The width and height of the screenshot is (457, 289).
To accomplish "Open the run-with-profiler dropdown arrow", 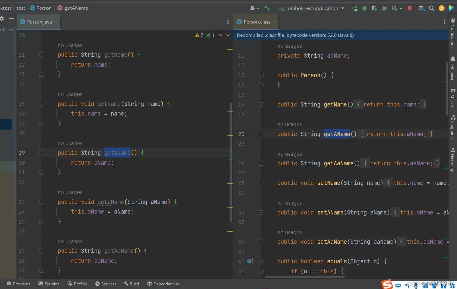I will 401,8.
